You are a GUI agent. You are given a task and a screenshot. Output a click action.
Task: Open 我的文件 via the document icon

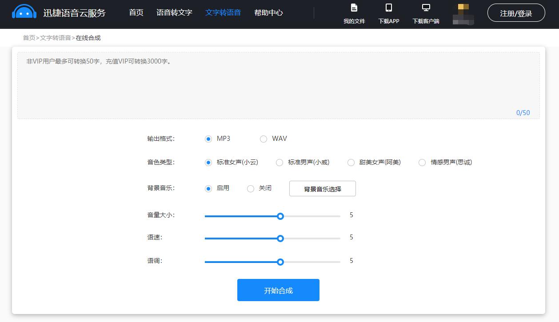[x=354, y=8]
